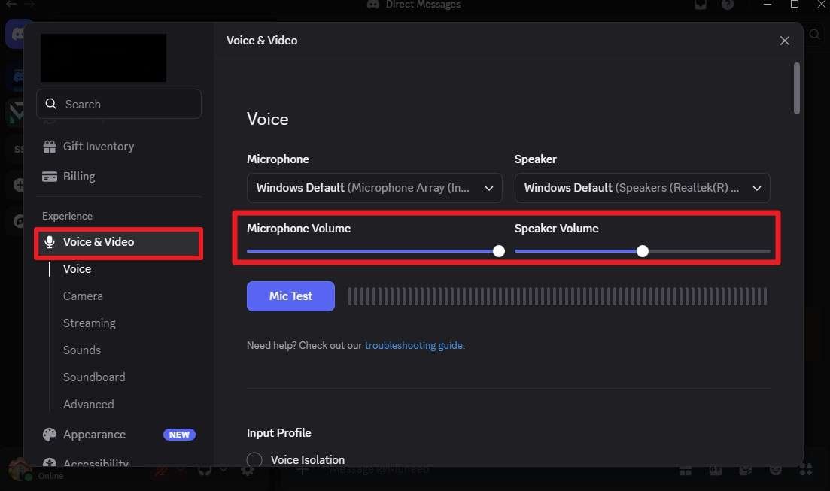Open the Inbox icon in title bar
Image resolution: width=830 pixels, height=491 pixels.
click(701, 5)
